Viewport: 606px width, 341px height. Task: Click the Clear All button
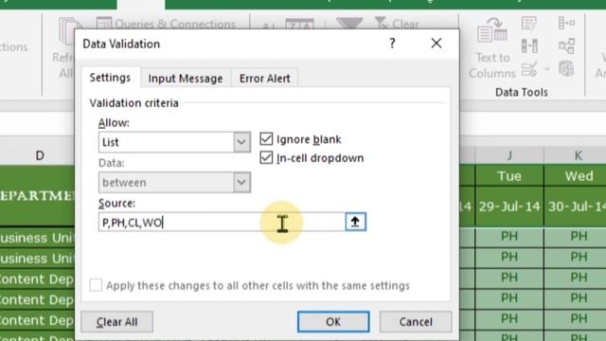click(116, 322)
